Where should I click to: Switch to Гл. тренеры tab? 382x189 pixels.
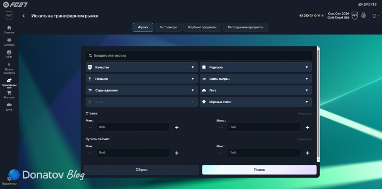pos(168,27)
